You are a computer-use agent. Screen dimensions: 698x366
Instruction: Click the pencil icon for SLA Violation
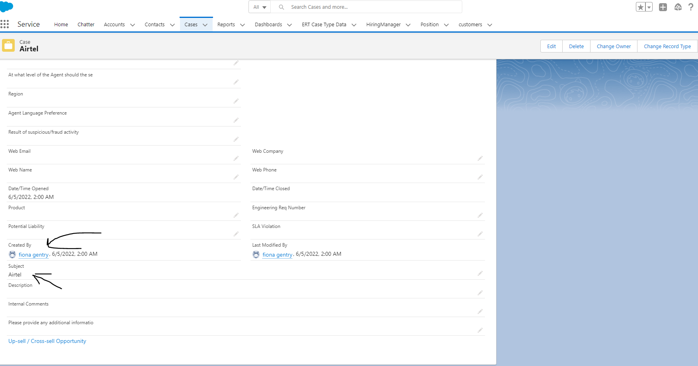point(480,234)
